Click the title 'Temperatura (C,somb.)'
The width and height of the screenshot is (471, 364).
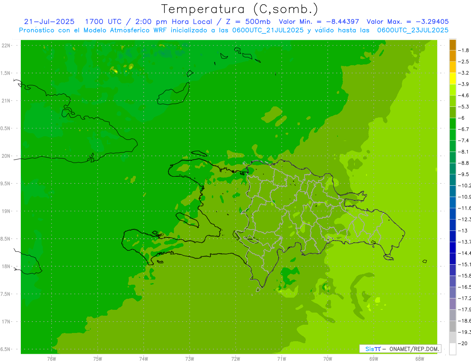pos(239,9)
